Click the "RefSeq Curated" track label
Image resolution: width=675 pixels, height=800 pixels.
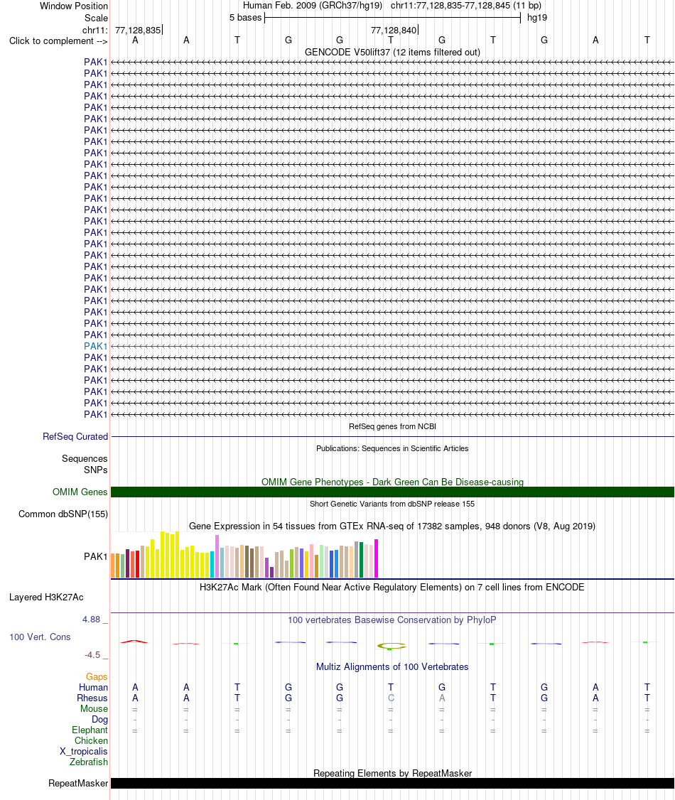click(x=75, y=437)
